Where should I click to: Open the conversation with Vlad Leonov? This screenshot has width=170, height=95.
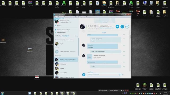click(x=66, y=64)
